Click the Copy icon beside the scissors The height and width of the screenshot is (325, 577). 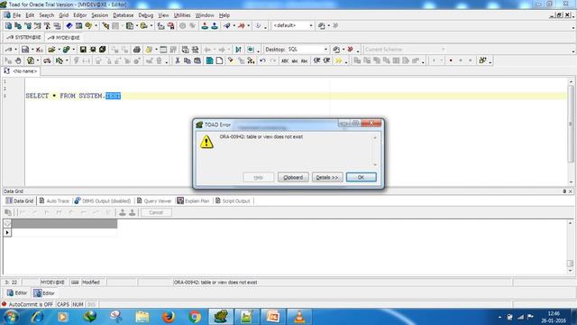tap(188, 60)
